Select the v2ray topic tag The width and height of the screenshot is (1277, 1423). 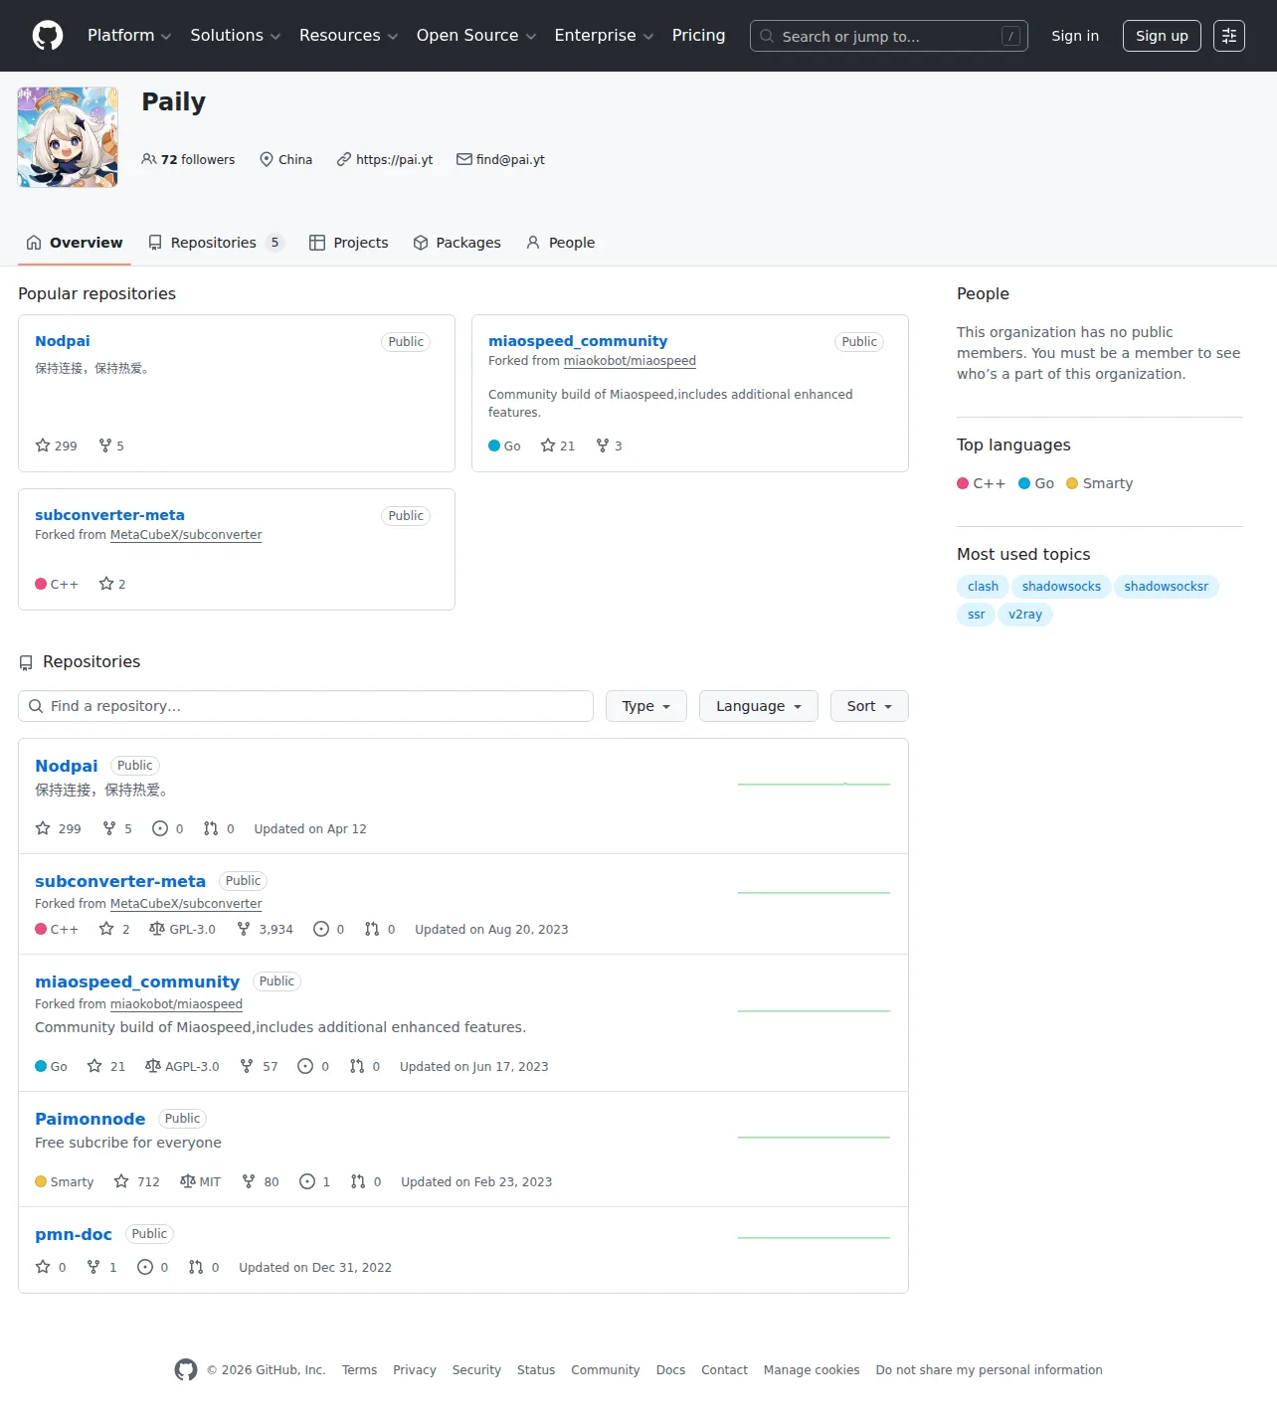(1025, 615)
